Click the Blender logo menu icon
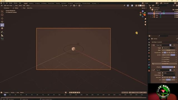Image resolution: width=178 pixels, height=100 pixels. click(x=1, y=3)
